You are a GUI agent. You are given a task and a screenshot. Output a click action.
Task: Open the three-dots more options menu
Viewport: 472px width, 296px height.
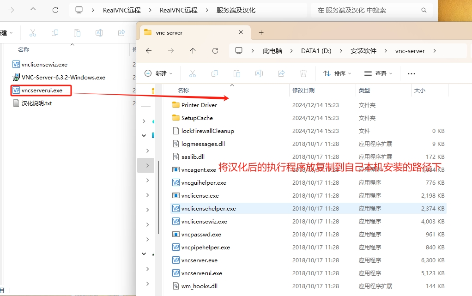coord(411,73)
